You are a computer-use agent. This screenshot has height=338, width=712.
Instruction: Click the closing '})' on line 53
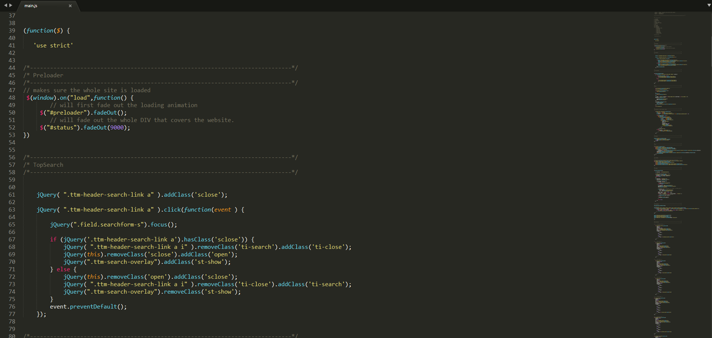[x=27, y=135]
